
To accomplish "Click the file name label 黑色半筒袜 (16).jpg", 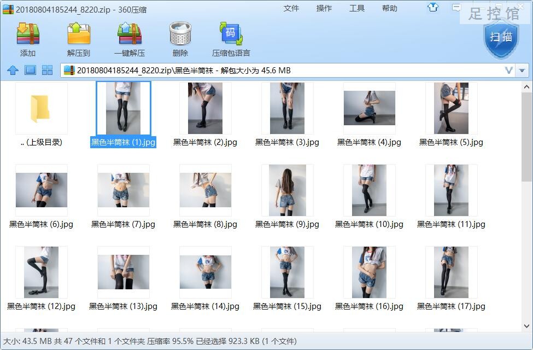I will point(369,306).
